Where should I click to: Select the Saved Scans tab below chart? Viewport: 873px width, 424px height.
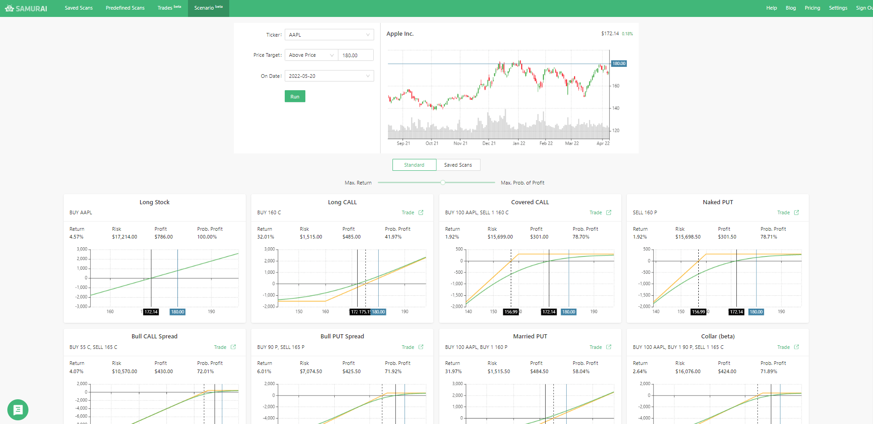tap(458, 165)
